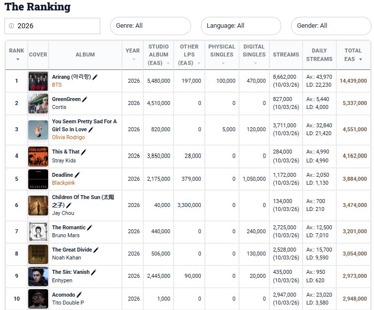Open the Children Of The Sun cover
This screenshot has height=310, width=374.
pyautogui.click(x=38, y=206)
